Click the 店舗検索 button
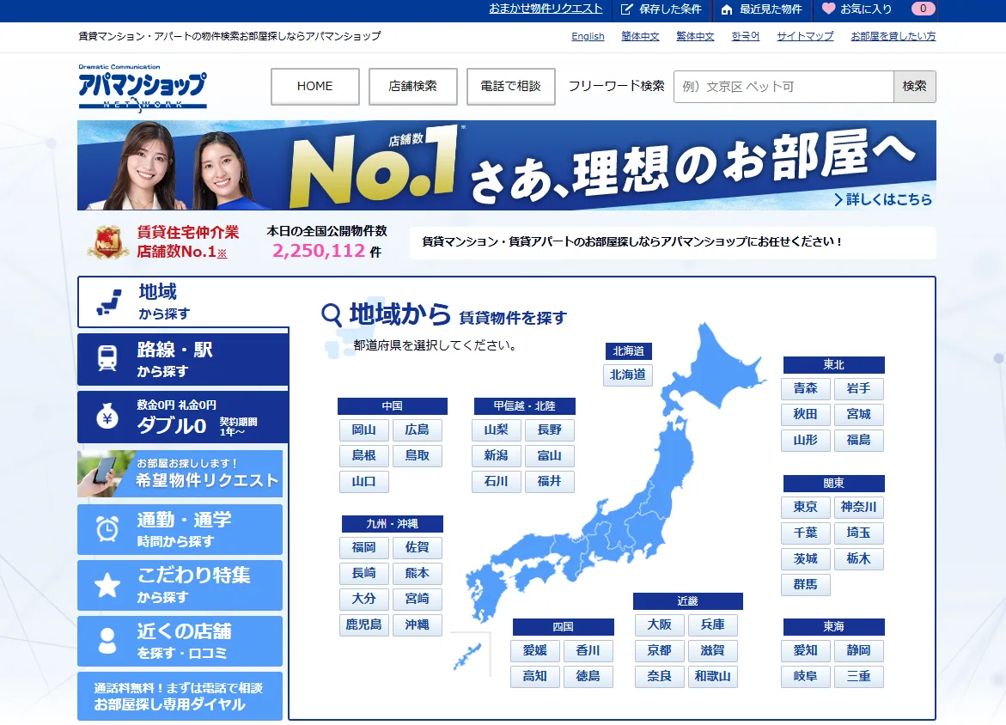The width and height of the screenshot is (1006, 725). 413,86
